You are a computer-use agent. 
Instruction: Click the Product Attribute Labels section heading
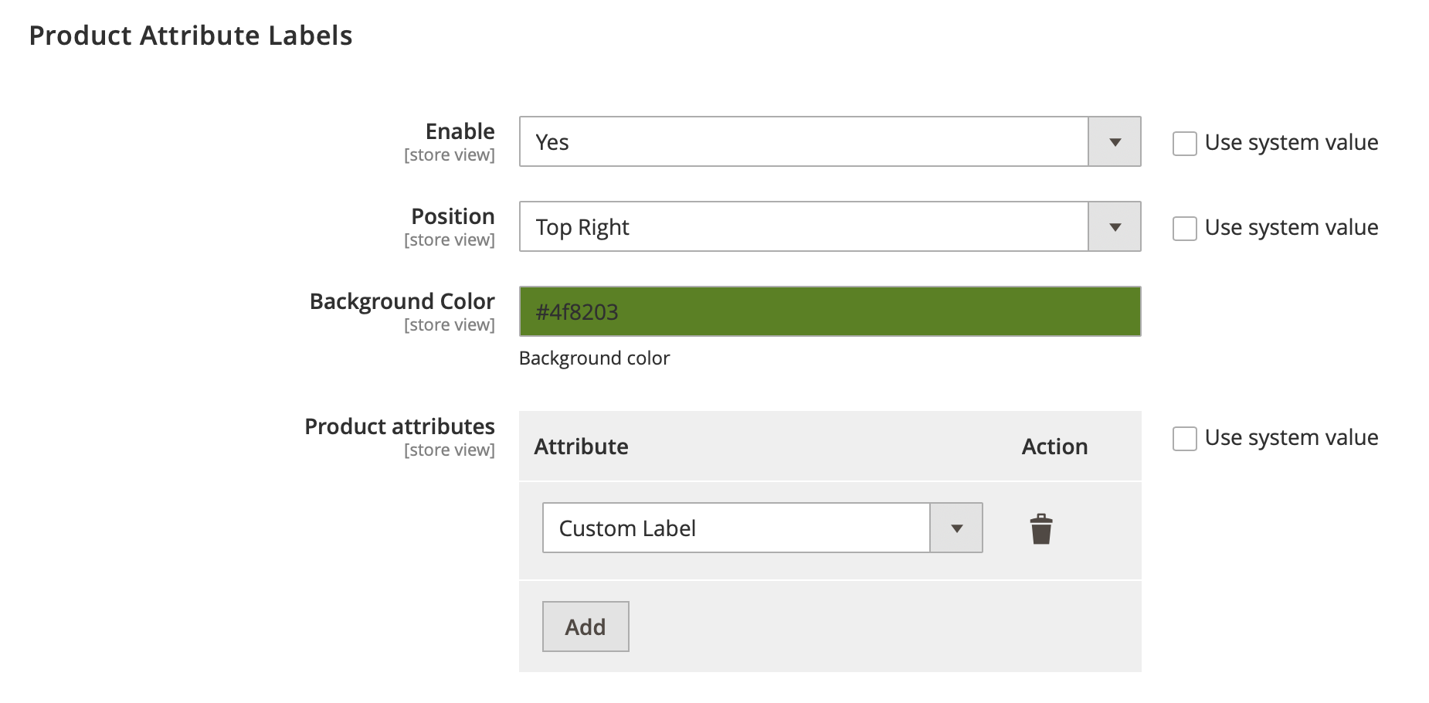(x=191, y=36)
